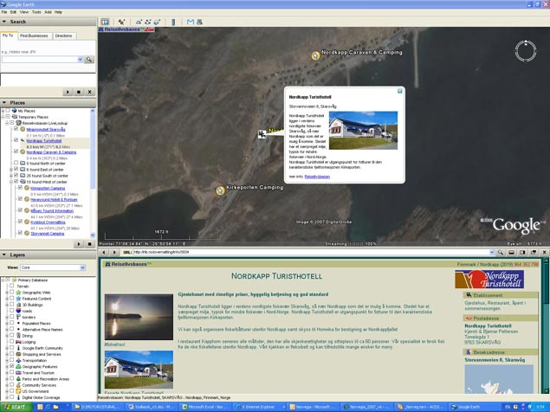
Task: Expand the Geographic Web layer tree node
Action: (7, 293)
